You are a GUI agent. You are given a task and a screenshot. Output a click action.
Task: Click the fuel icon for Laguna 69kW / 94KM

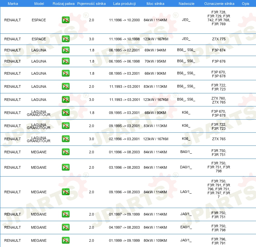pos(65,50)
